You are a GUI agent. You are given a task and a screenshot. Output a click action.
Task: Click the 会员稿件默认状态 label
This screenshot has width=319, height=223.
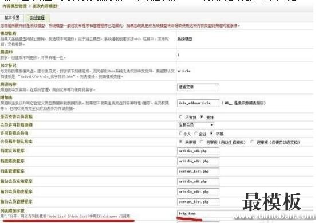click(x=17, y=142)
